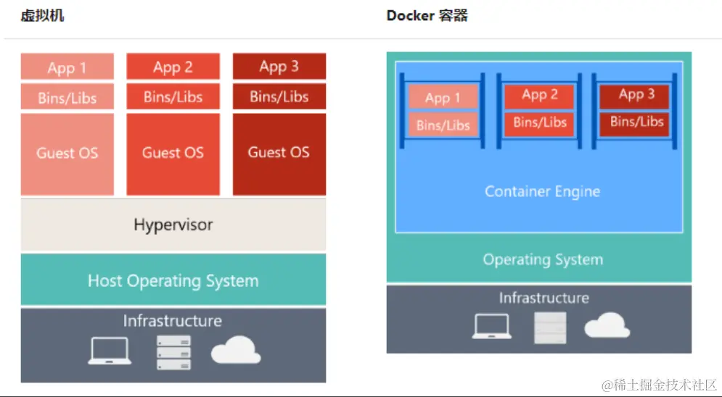The height and width of the screenshot is (397, 722).
Task: Click App 2 block in virtual machine diagram
Action: click(173, 67)
